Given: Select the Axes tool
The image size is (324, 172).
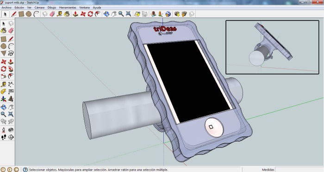Looking at the screenshot, I should 4,99.
